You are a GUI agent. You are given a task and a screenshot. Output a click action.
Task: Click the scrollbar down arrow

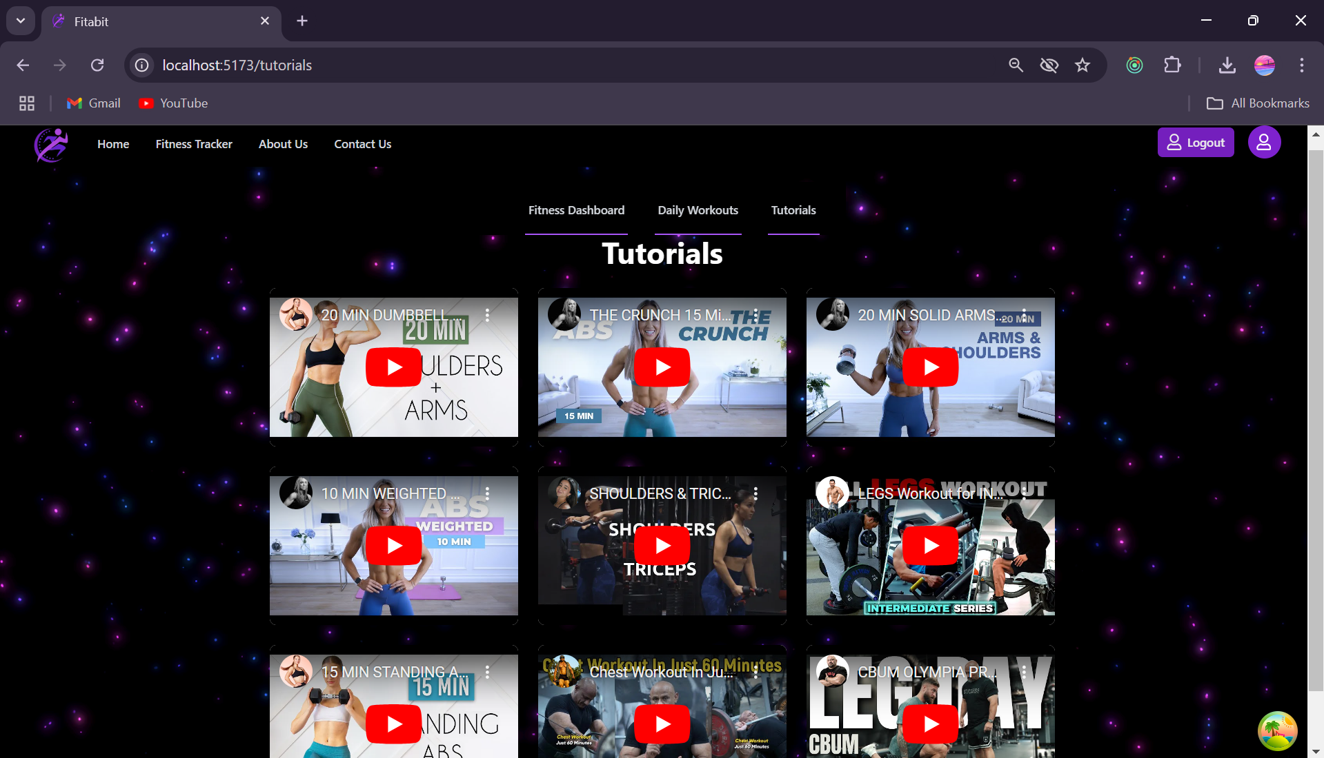click(1316, 751)
